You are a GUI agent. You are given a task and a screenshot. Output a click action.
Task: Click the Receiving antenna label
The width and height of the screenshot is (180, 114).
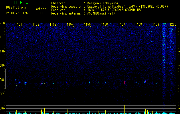(x=66, y=13)
